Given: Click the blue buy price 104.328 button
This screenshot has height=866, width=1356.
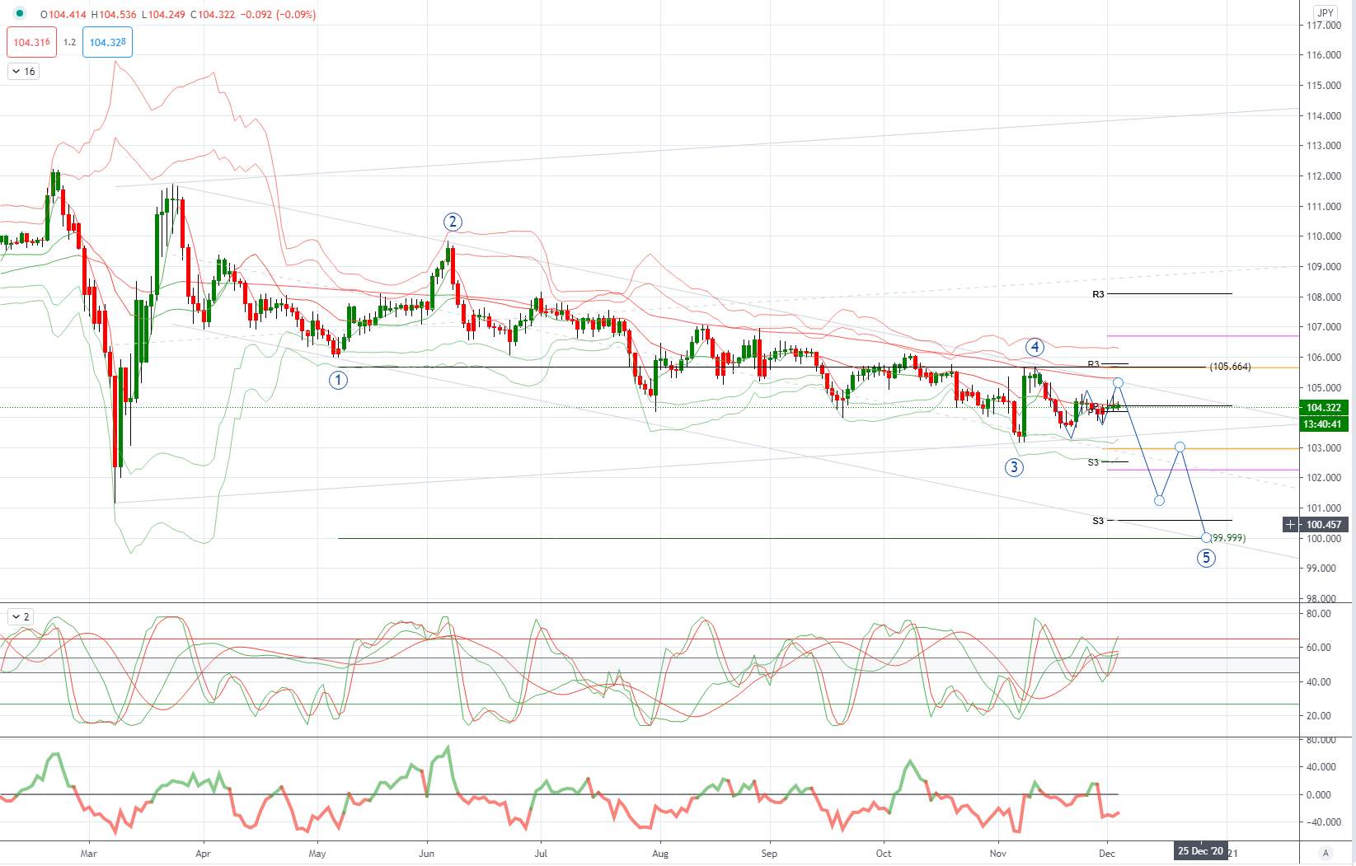Looking at the screenshot, I should tap(108, 42).
